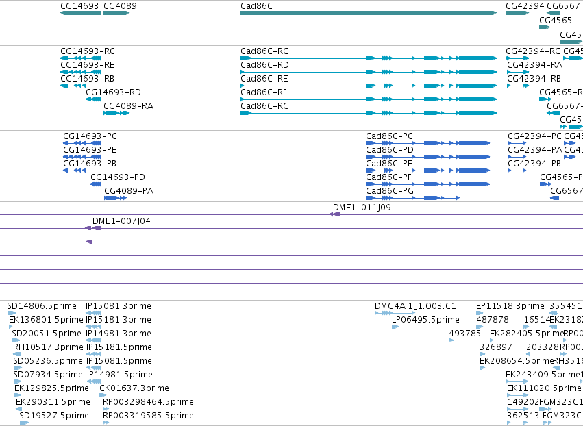Open transcript CG42394-RB
The width and height of the screenshot is (583, 426).
(x=517, y=86)
